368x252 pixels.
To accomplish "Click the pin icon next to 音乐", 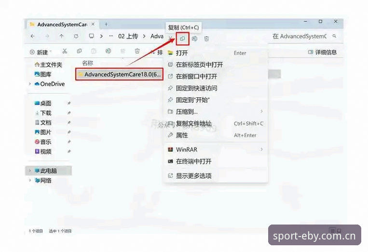I will click(x=69, y=142).
